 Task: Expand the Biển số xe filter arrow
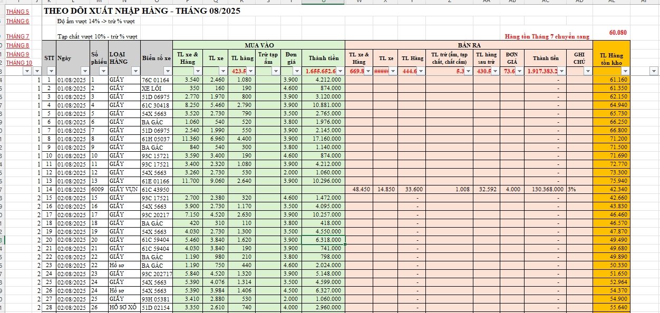(168, 71)
